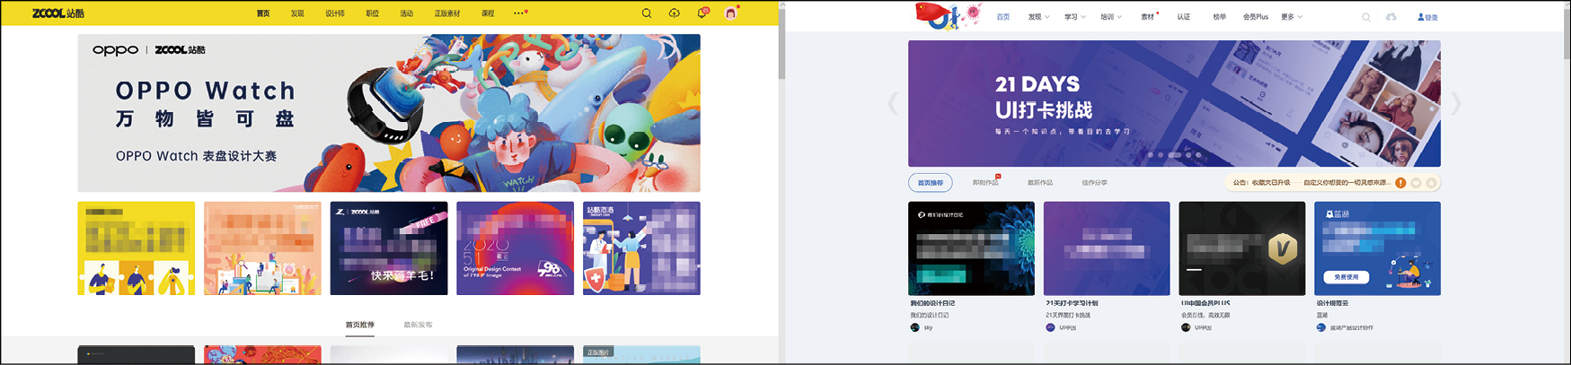This screenshot has height=365, width=1571.
Task: Open the orange-pink promo card
Action: tap(262, 248)
